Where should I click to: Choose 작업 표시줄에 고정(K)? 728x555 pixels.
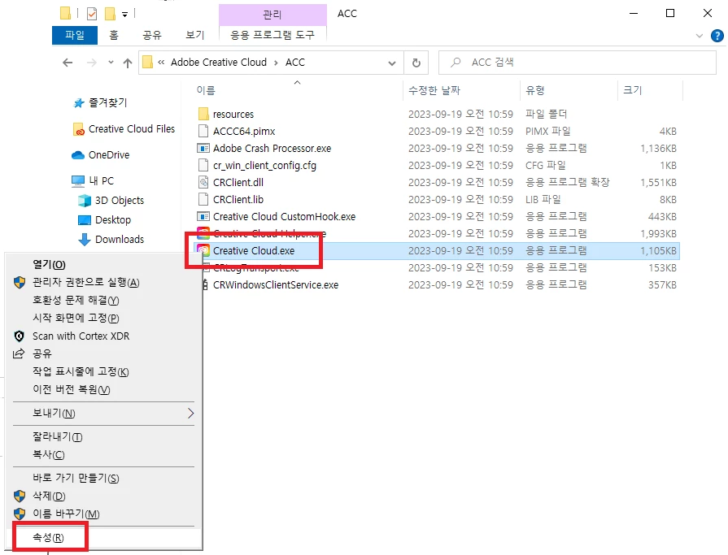81,372
